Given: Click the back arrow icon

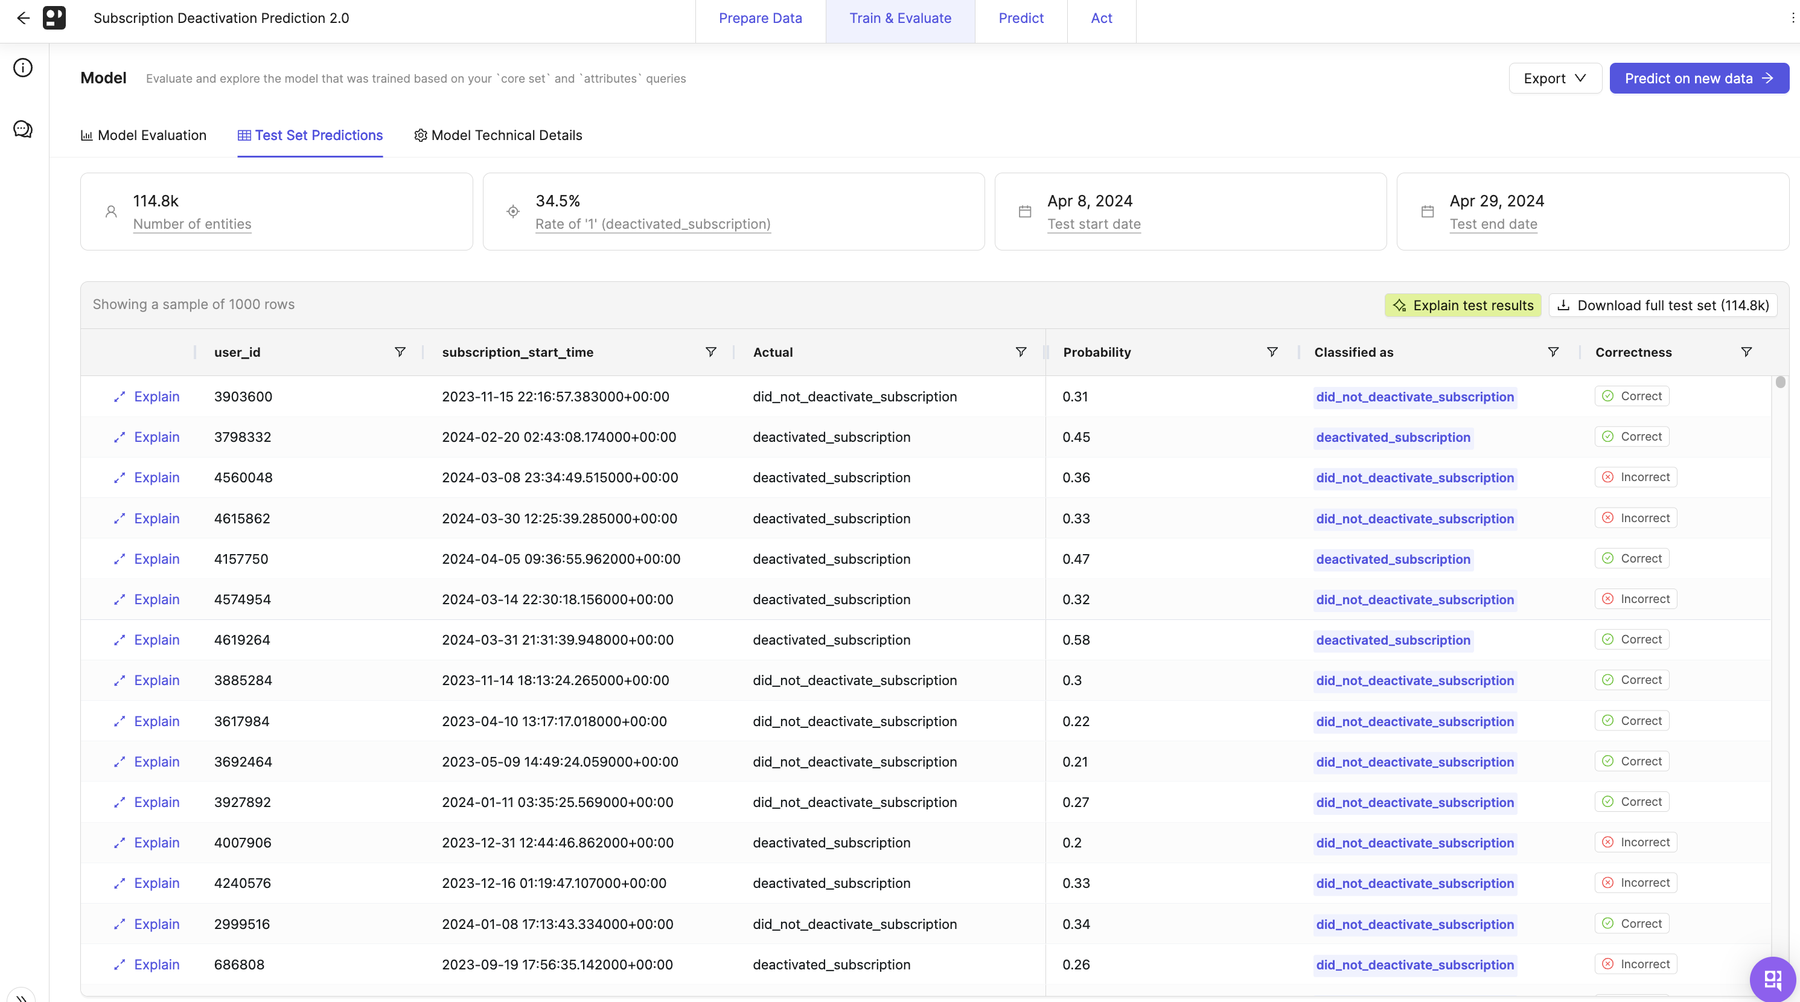Looking at the screenshot, I should 23,18.
